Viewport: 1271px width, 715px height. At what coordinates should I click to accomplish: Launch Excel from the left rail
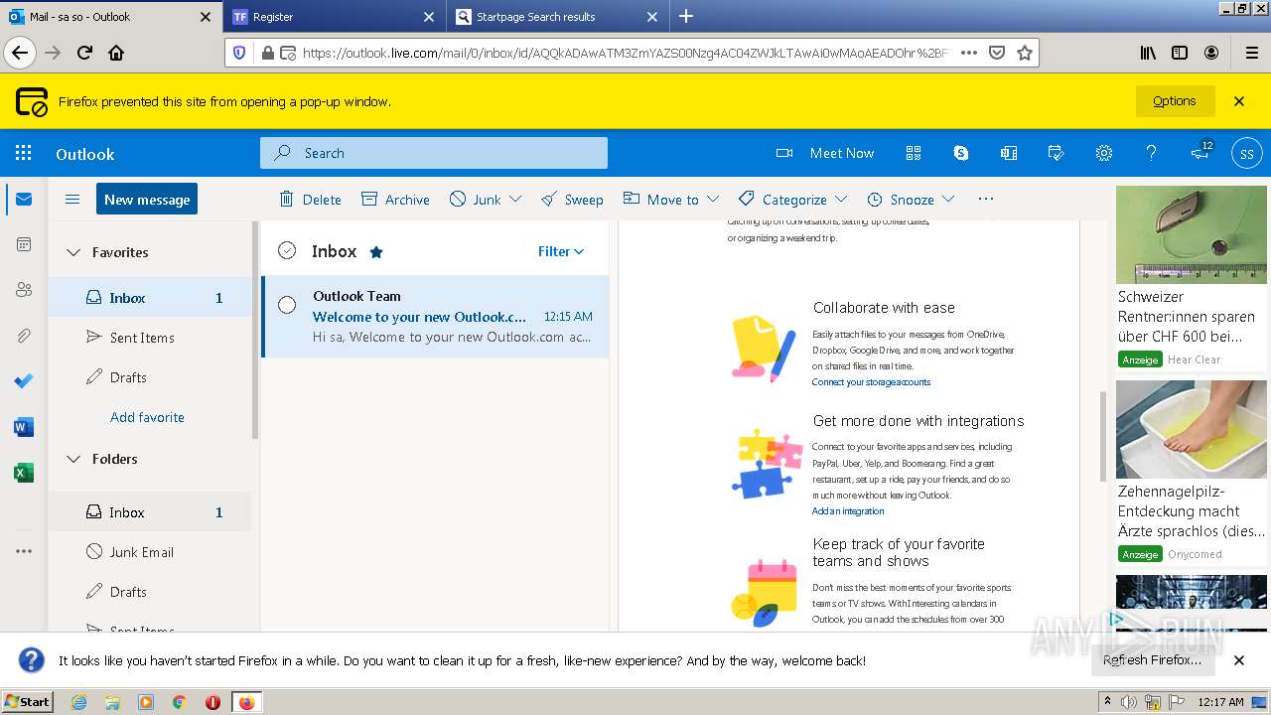pyautogui.click(x=24, y=473)
